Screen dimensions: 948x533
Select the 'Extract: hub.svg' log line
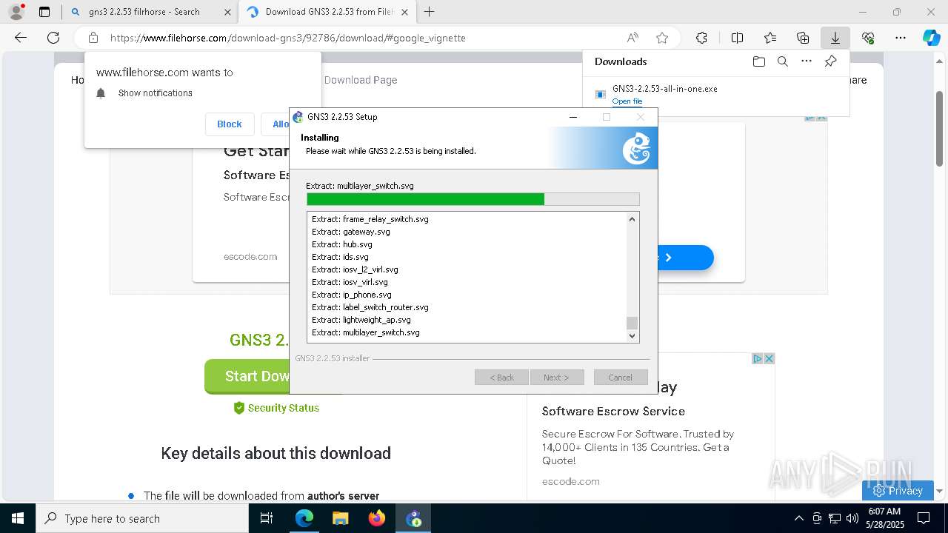342,244
